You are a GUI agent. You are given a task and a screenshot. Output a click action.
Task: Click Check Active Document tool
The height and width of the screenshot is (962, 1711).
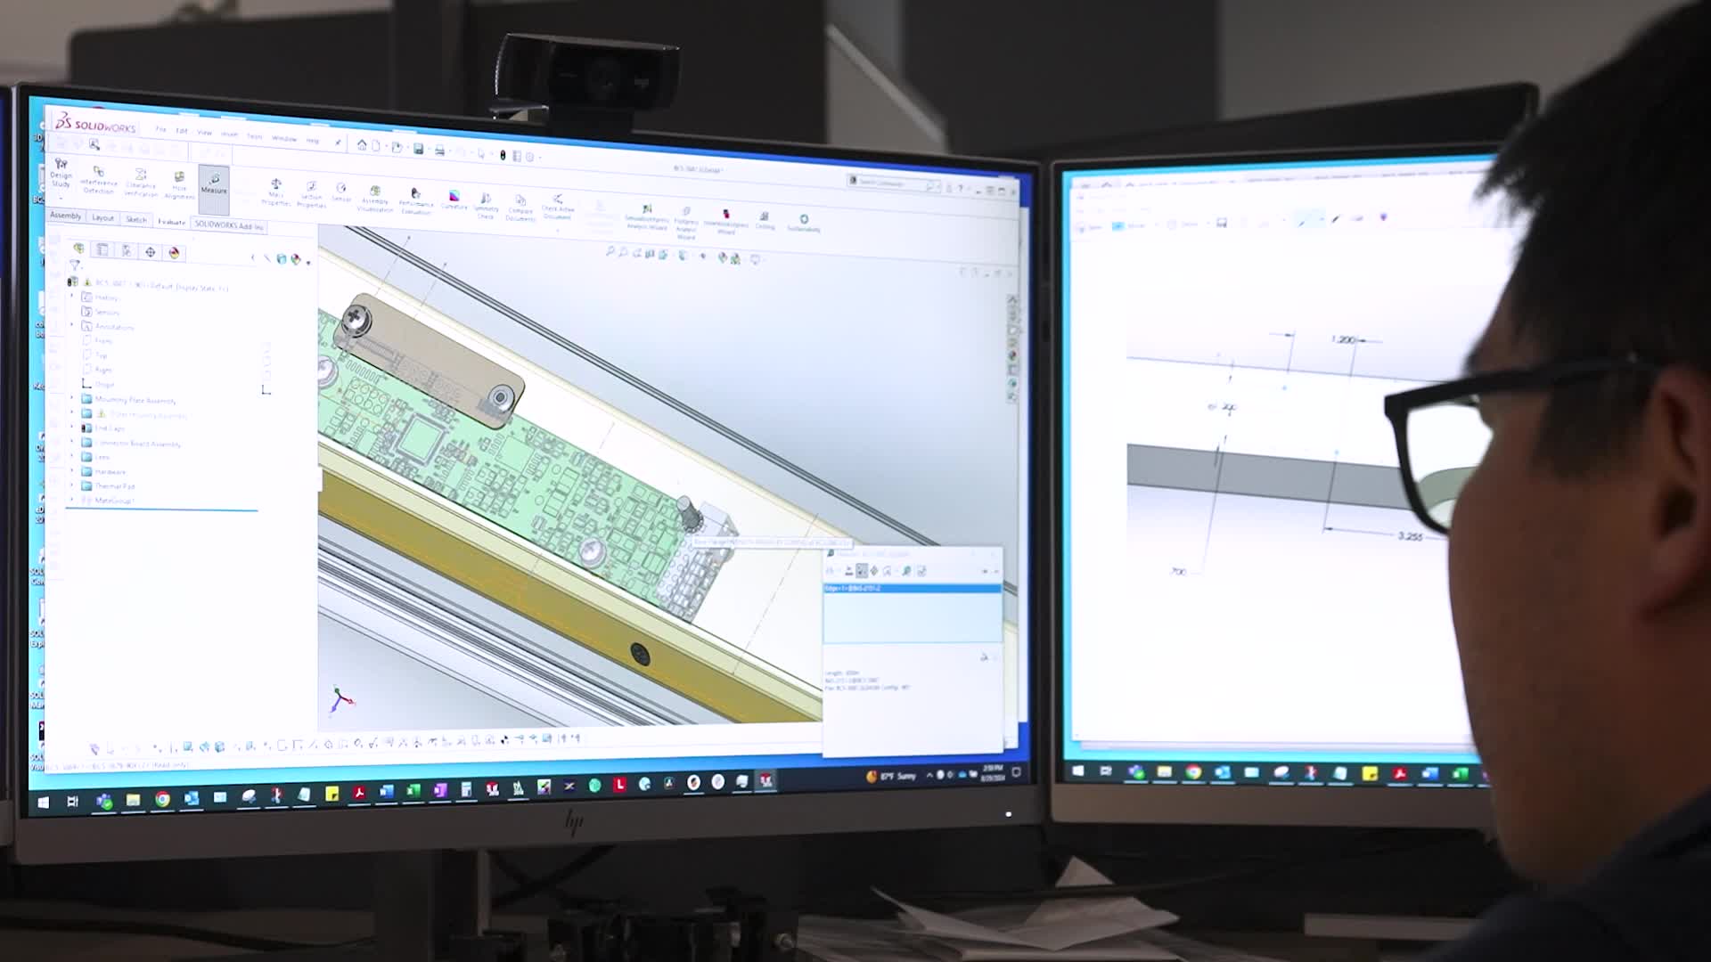pos(558,207)
